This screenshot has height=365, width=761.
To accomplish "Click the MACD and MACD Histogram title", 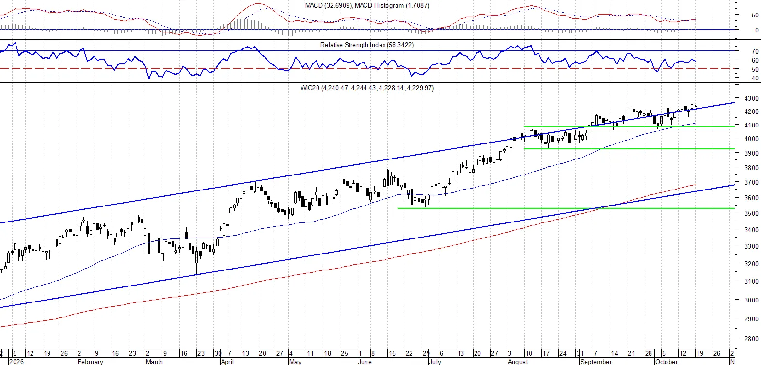I will coord(367,5).
